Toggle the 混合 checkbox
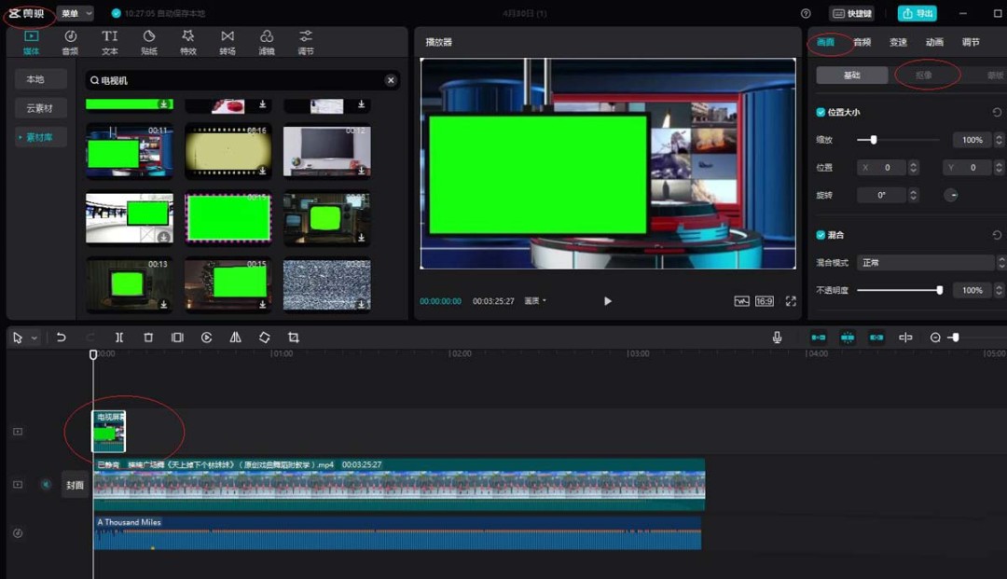1007x579 pixels. point(821,235)
